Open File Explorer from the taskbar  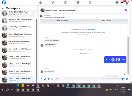28,85
